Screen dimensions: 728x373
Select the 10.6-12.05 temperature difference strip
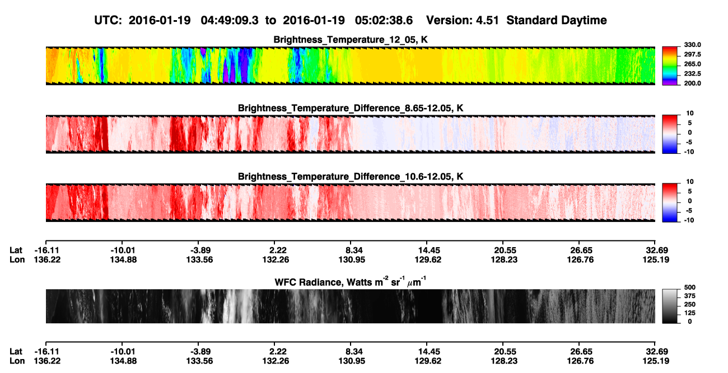click(350, 202)
